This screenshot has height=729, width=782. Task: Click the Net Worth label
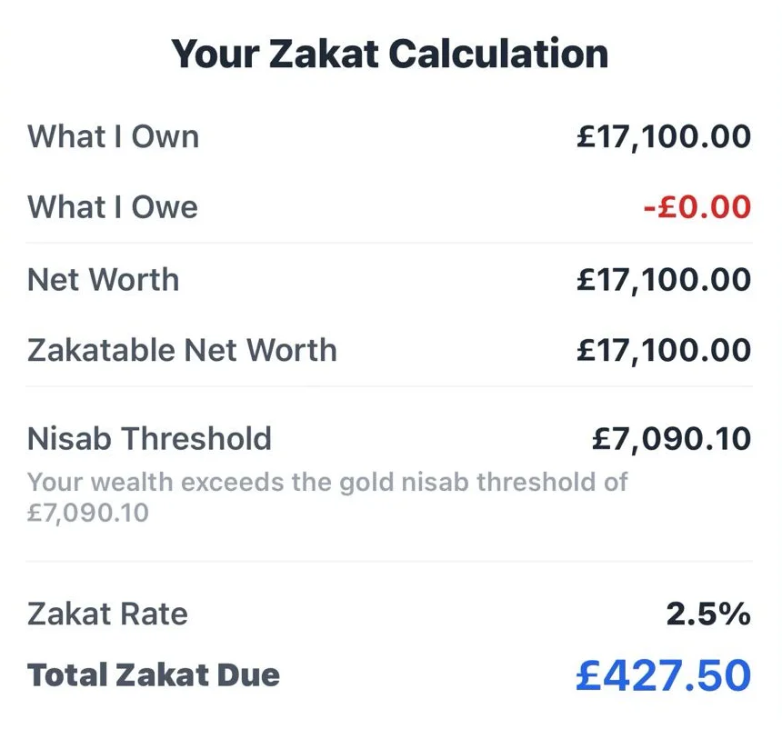coord(104,279)
